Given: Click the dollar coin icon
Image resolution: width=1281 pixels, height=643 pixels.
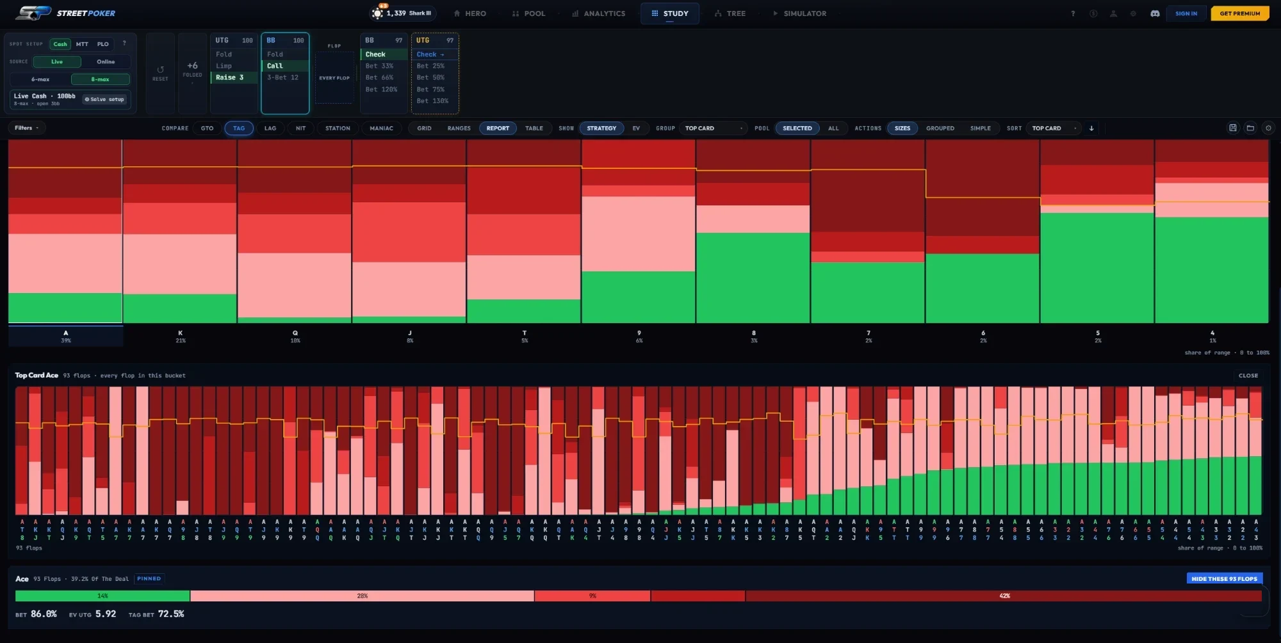Looking at the screenshot, I should [x=1093, y=13].
